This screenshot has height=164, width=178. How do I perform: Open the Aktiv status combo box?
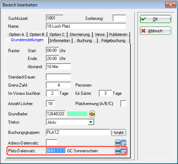coord(70,122)
